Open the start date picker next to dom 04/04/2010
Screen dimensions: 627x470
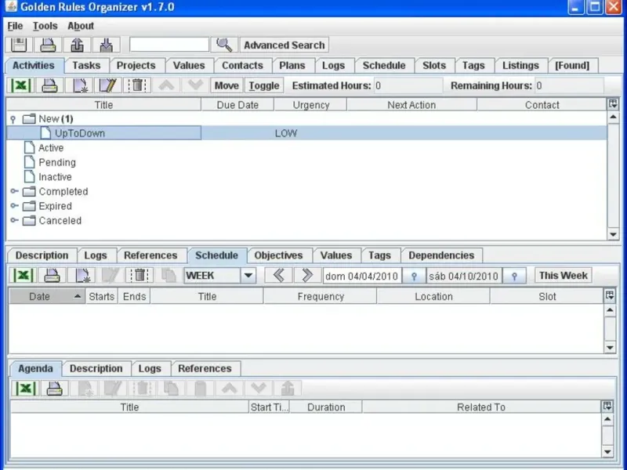pyautogui.click(x=414, y=276)
